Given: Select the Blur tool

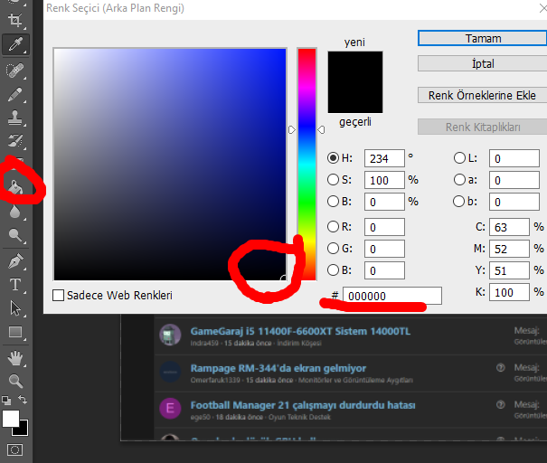Looking at the screenshot, I should tap(15, 212).
